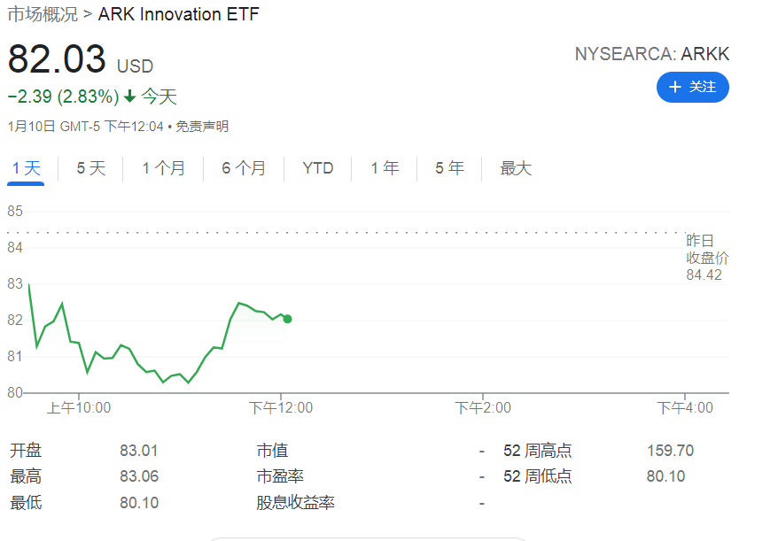Open the 免责声明 disclaimer link
This screenshot has height=541, width=778.
click(202, 127)
